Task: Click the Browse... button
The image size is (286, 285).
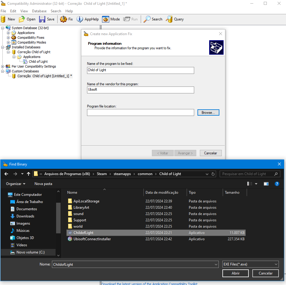Action: (208, 113)
